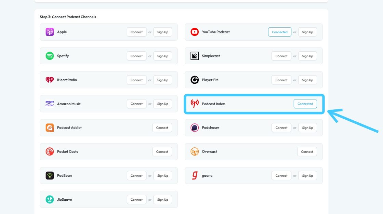Open Sign Up for iHeartRadio
The height and width of the screenshot is (214, 383).
162,80
